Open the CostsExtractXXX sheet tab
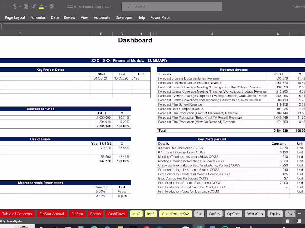Screen dimensions: 305x228 pos(176,214)
